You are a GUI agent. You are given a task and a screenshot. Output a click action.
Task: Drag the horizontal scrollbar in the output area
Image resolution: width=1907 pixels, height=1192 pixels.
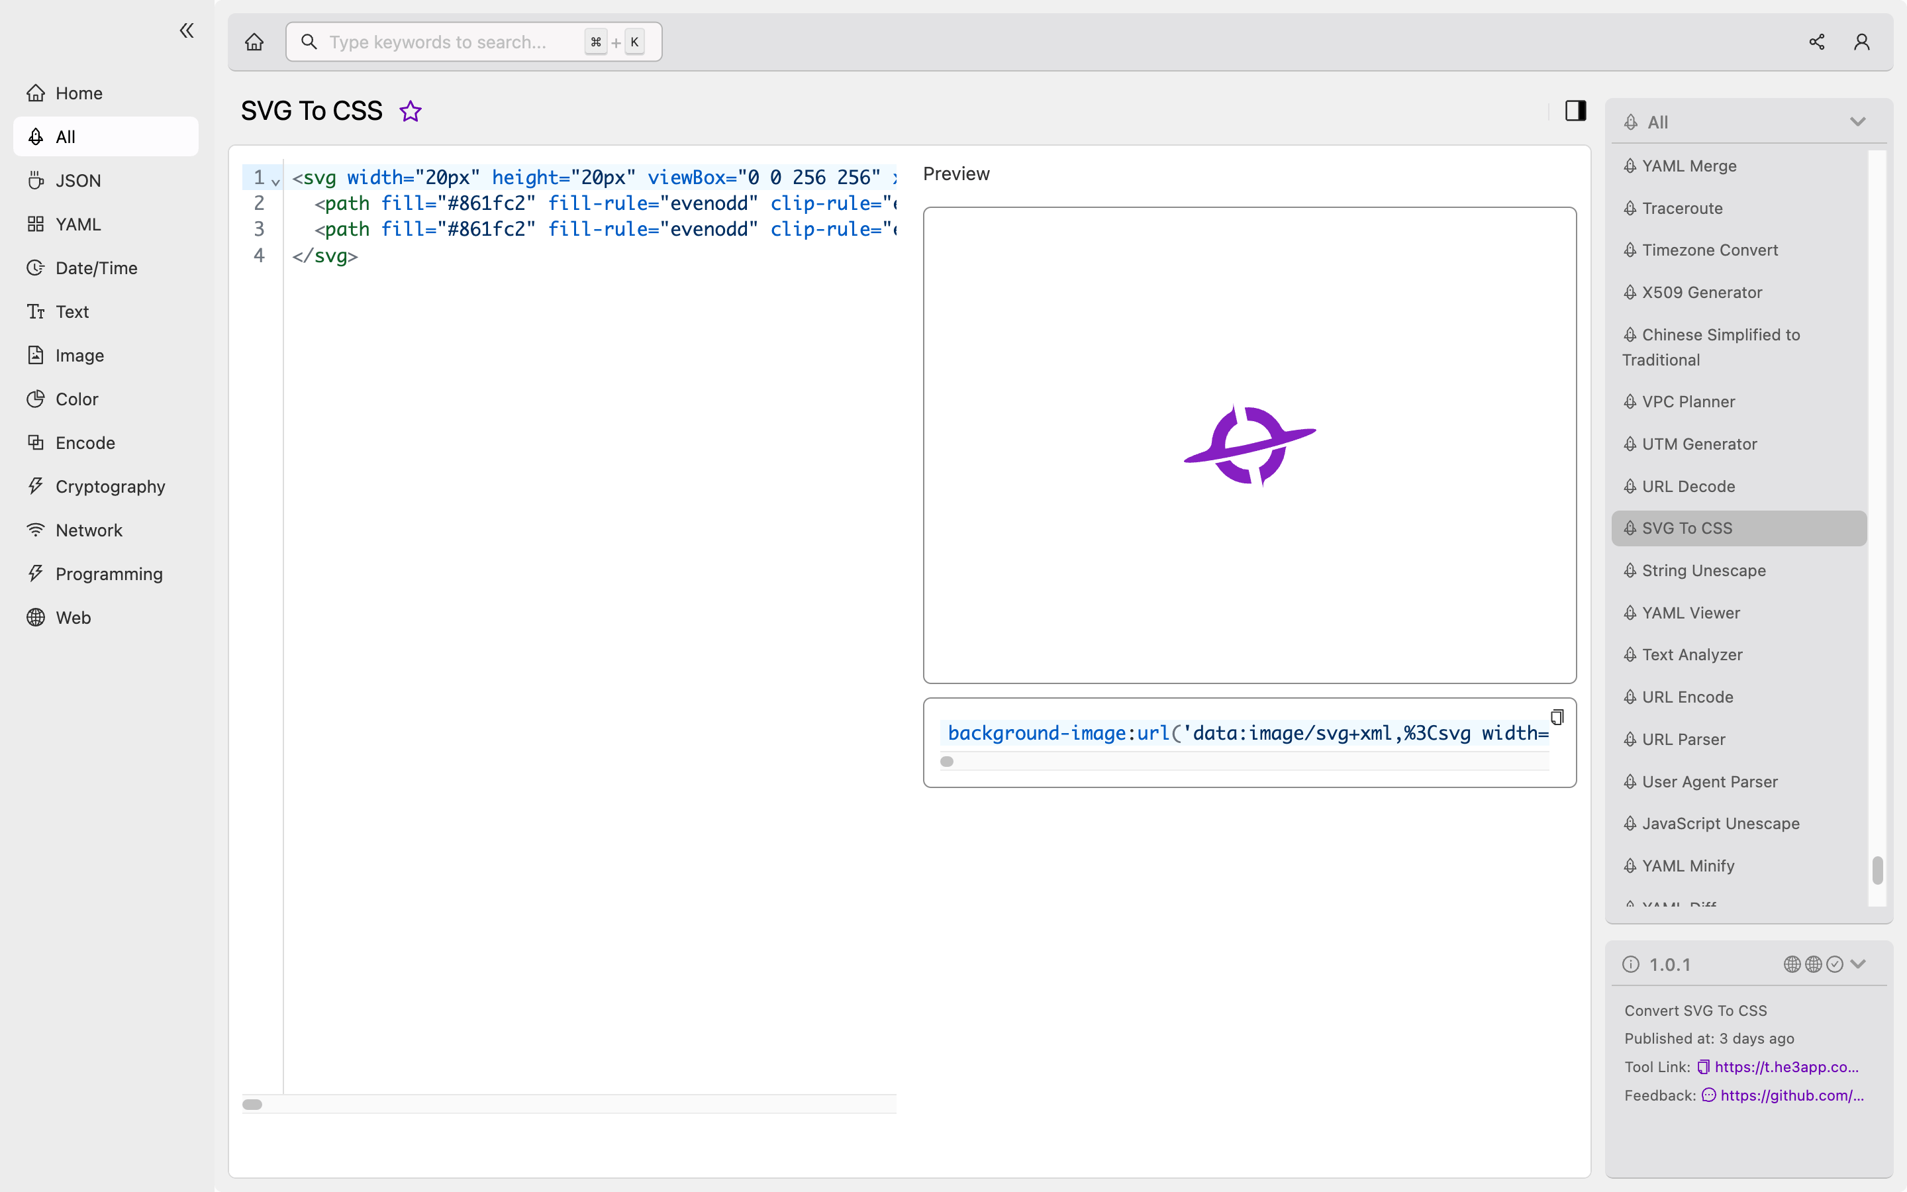click(948, 762)
